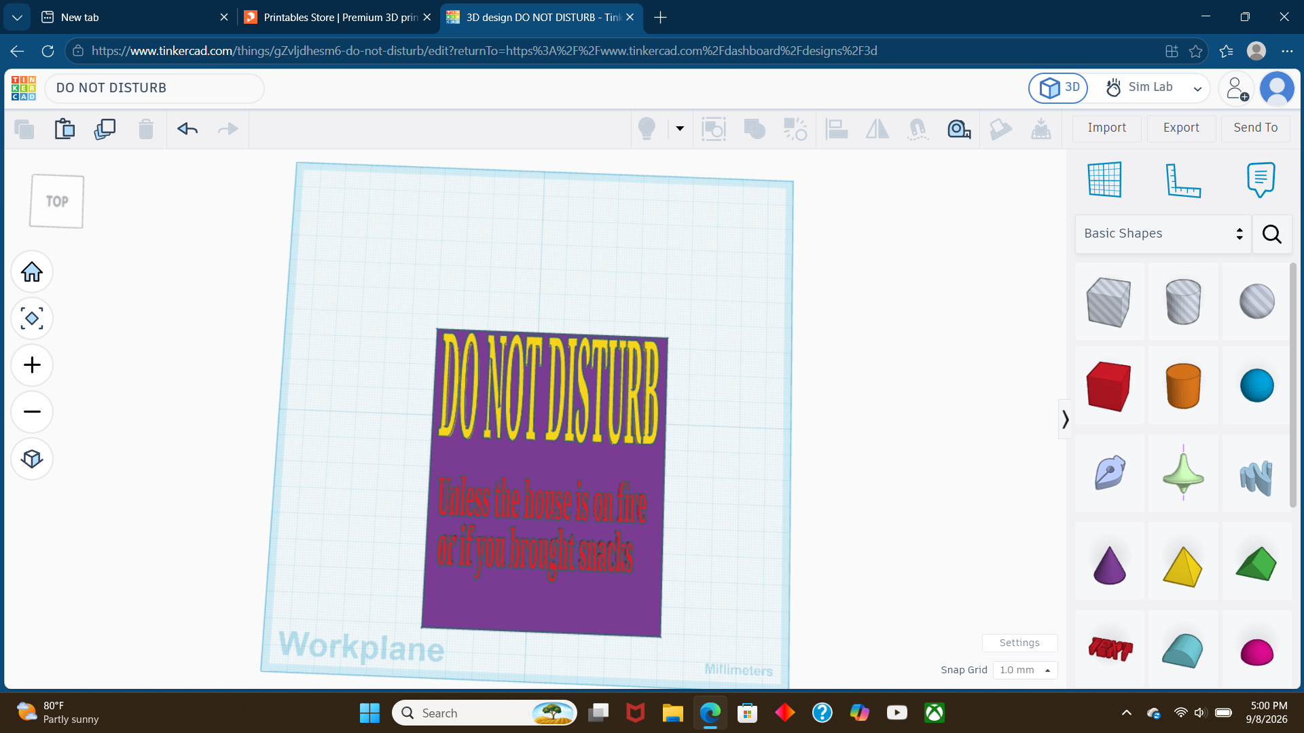The width and height of the screenshot is (1304, 733).
Task: Click the Align tool icon
Action: pos(836,129)
